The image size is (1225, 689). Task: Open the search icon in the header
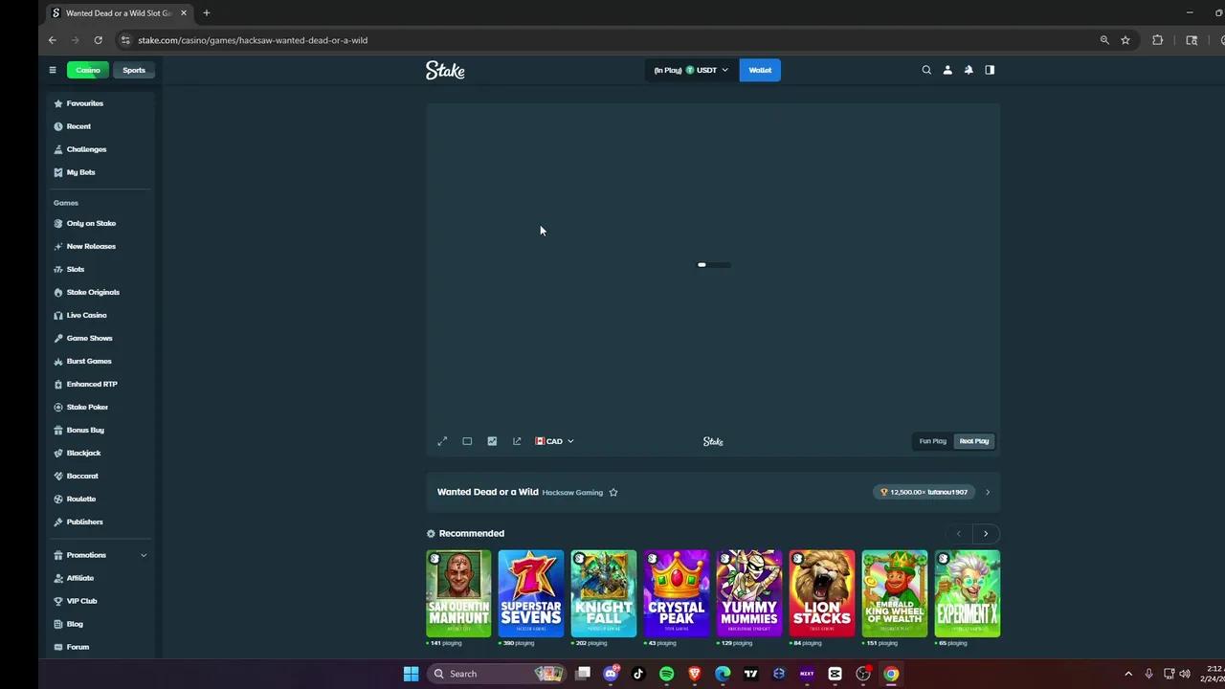[x=925, y=70]
